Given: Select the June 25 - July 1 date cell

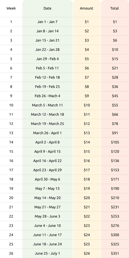Looking at the screenshot, I should pyautogui.click(x=47, y=254).
